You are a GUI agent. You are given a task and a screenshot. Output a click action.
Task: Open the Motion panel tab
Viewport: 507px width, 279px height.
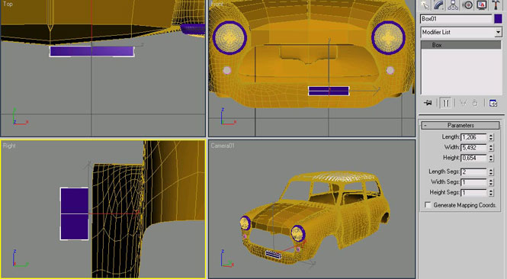(467, 5)
